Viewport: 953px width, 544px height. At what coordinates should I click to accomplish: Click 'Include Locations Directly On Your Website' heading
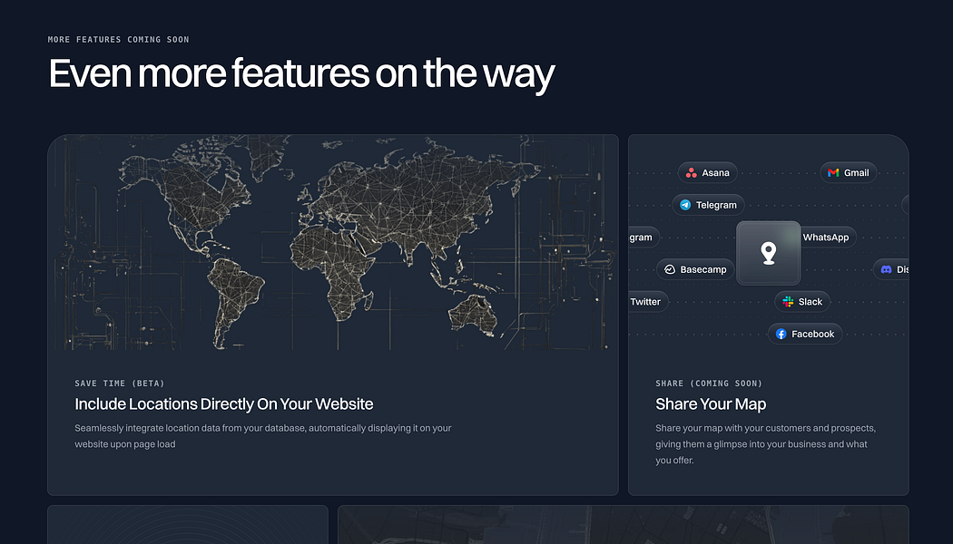coord(223,404)
